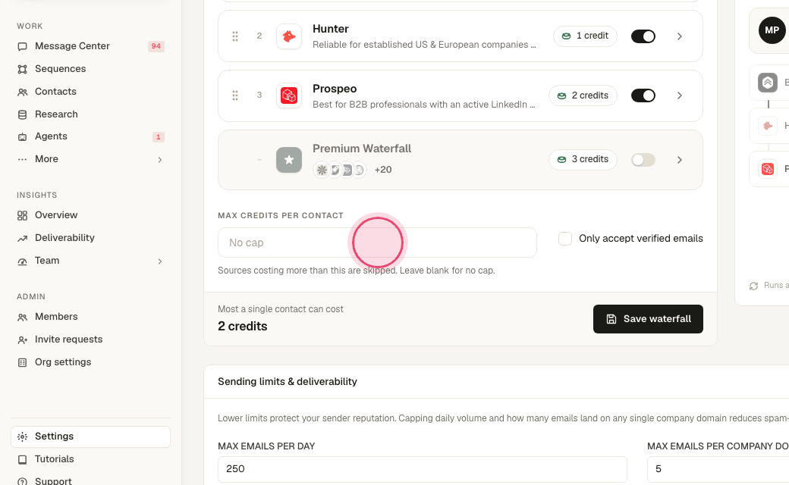
Task: Click the Prospeo 2 credits badge
Action: tap(583, 95)
